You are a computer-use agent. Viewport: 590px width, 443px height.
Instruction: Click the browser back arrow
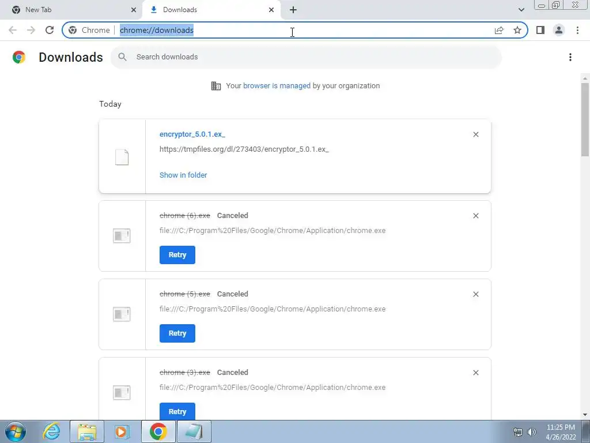pos(13,30)
